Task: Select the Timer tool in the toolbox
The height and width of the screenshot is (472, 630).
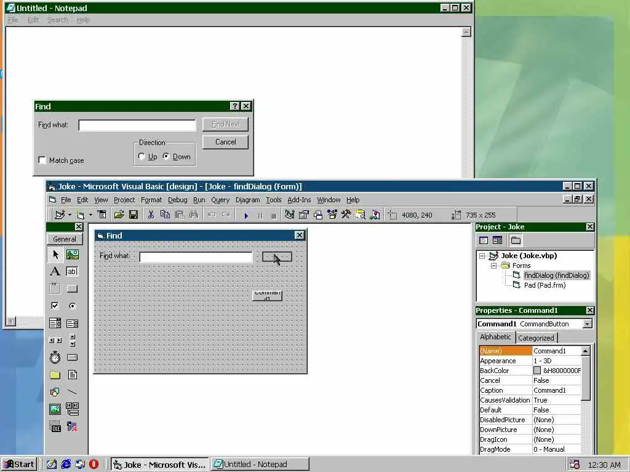Action: point(55,357)
